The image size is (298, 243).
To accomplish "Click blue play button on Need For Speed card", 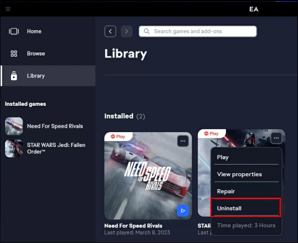I will (183, 210).
